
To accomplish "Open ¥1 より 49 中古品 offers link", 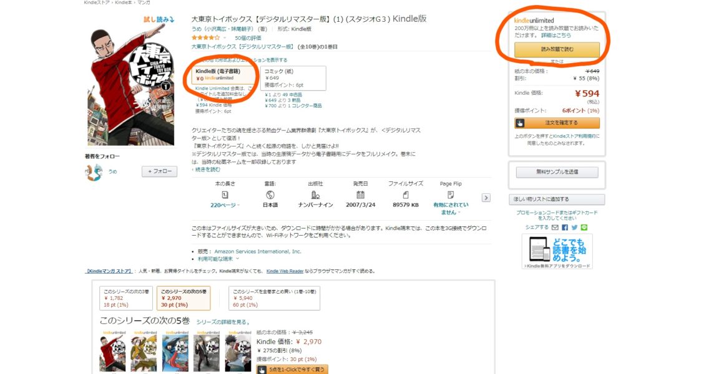I will coord(283,95).
